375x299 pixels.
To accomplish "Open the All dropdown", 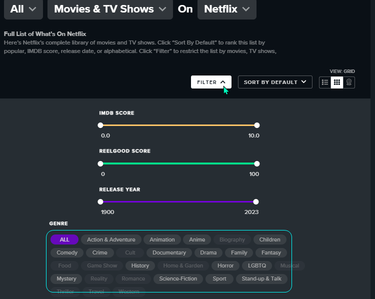I will (x=23, y=9).
